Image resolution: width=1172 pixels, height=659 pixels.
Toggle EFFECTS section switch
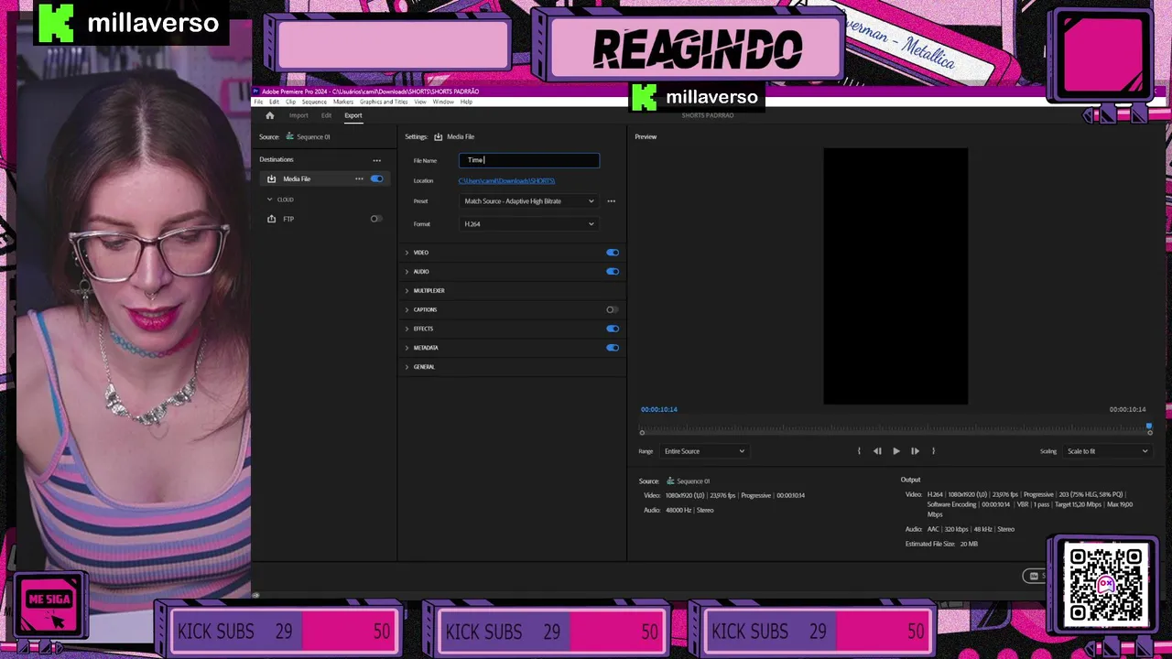click(x=613, y=329)
